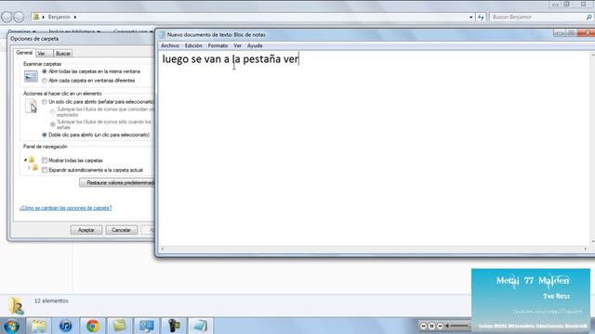Viewport: 595px width, 334px height.
Task: Select 'Abrir todas las carpetas en la misma ventana'
Action: (x=45, y=71)
